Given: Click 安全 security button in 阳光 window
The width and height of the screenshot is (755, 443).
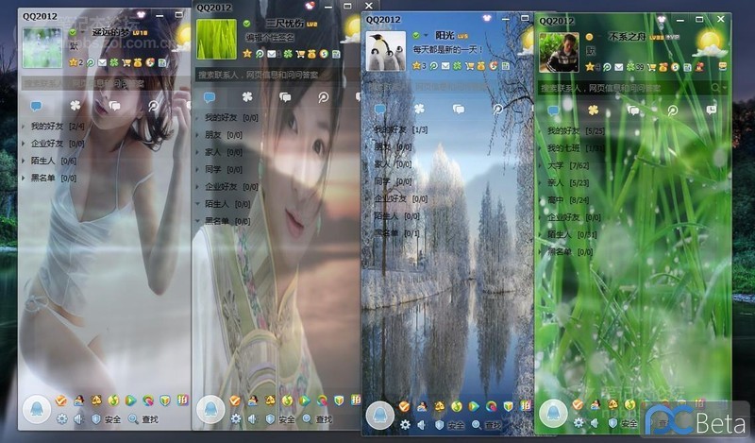Looking at the screenshot, I should (450, 425).
